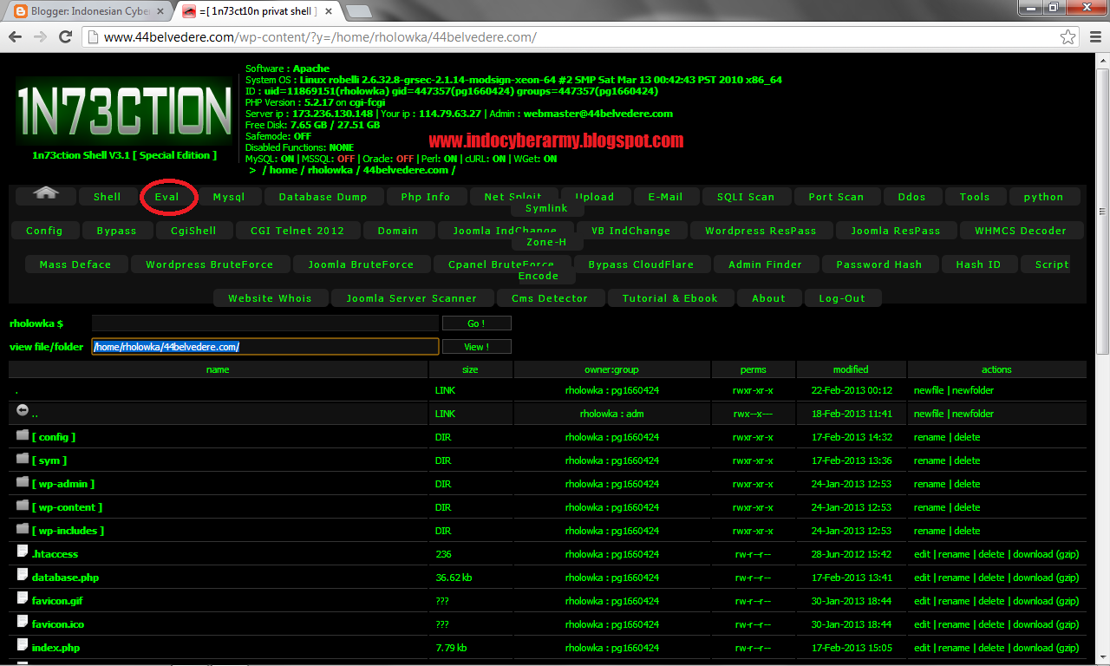
Task: Click newfile in the '..' row
Action: 929,414
